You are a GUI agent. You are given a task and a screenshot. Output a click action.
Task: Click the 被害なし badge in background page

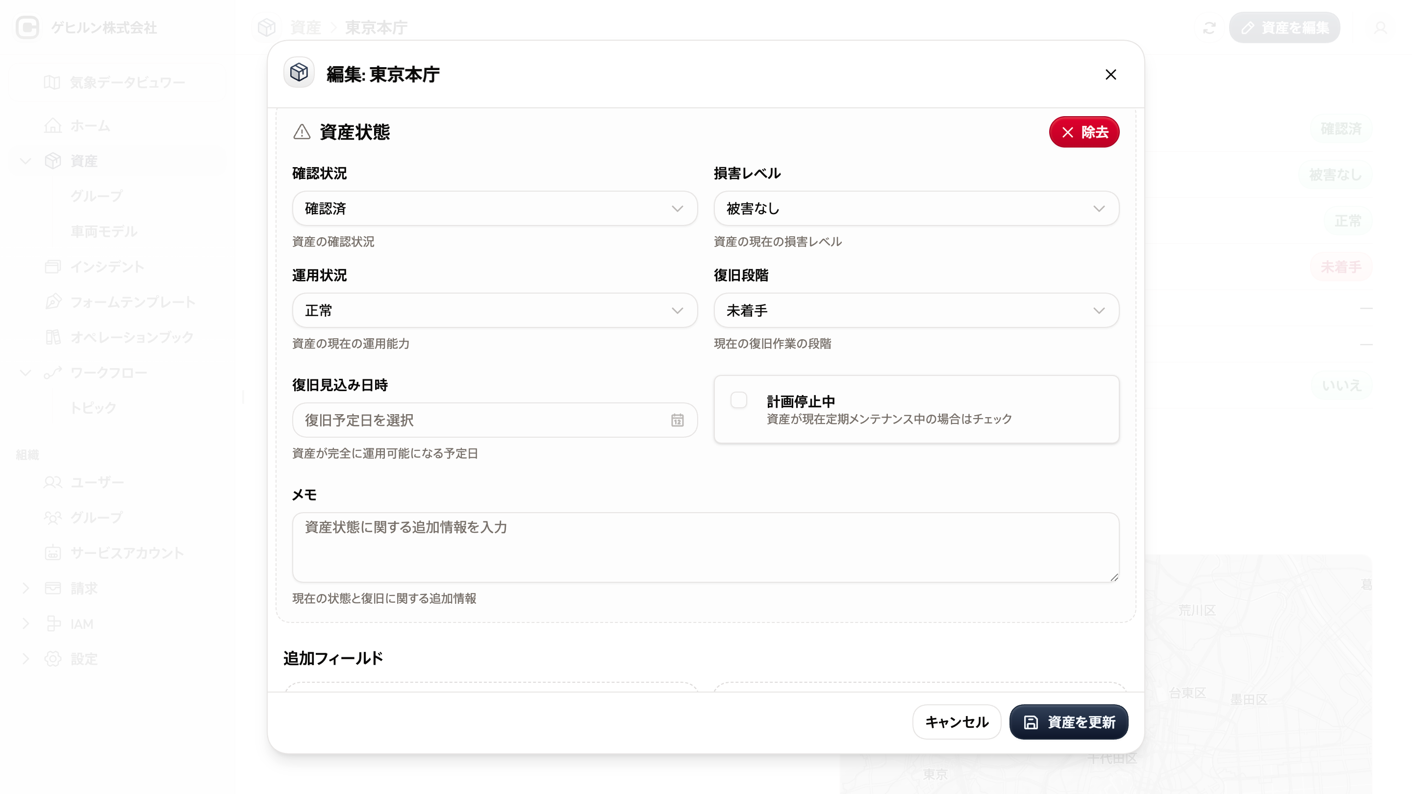pyautogui.click(x=1335, y=175)
